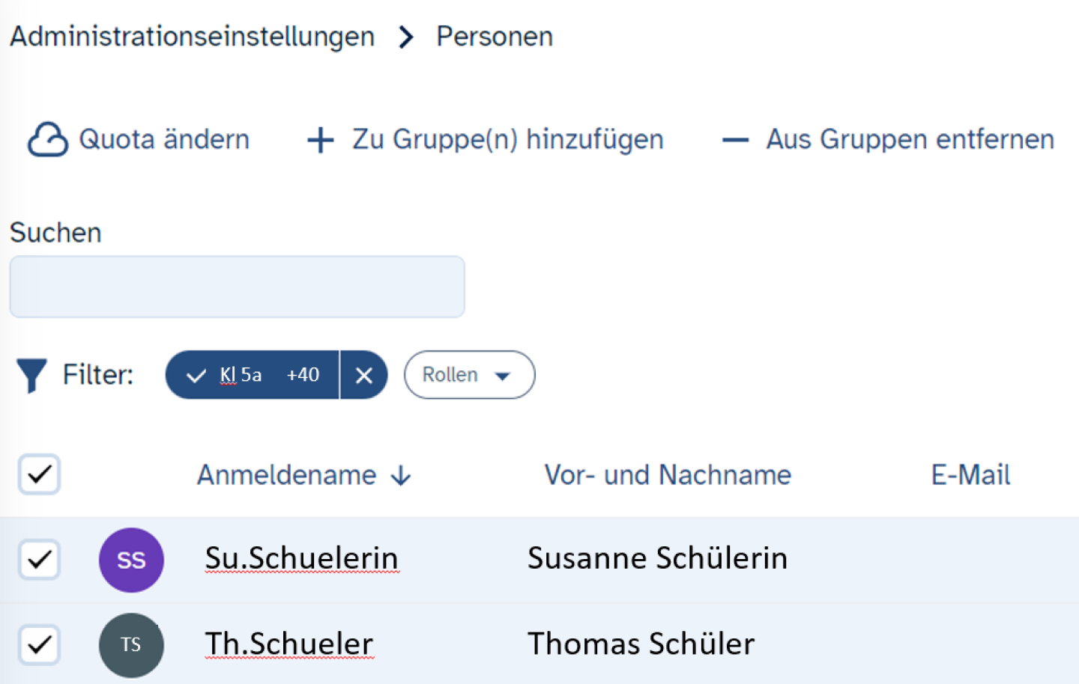Viewport: 1079px width, 684px height.
Task: Uncheck the row checkbox for Th.Schueler
Action: coord(39,644)
